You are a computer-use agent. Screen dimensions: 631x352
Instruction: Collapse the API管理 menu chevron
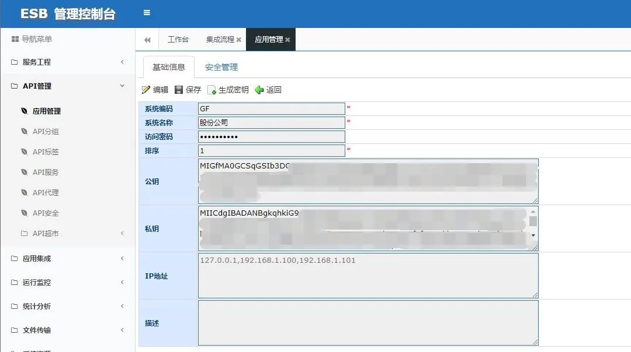(x=122, y=86)
